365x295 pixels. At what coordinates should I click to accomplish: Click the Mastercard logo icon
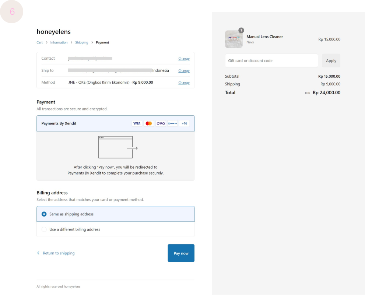tap(149, 123)
